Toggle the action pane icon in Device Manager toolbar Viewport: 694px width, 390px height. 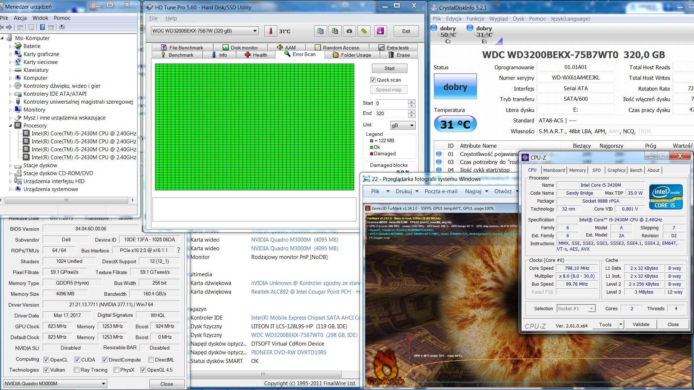click(51, 27)
